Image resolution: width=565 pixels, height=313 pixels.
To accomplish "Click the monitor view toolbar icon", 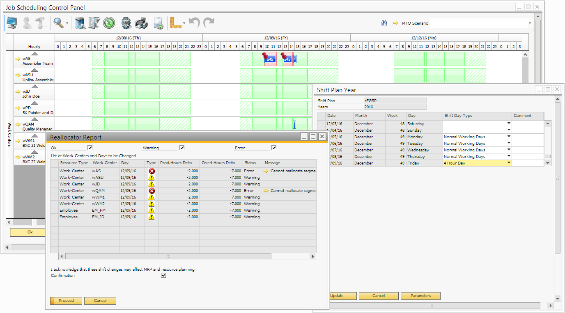I will (12, 23).
